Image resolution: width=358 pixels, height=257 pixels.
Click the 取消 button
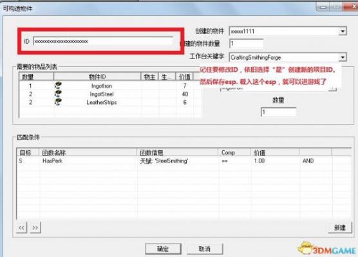[x=205, y=249]
